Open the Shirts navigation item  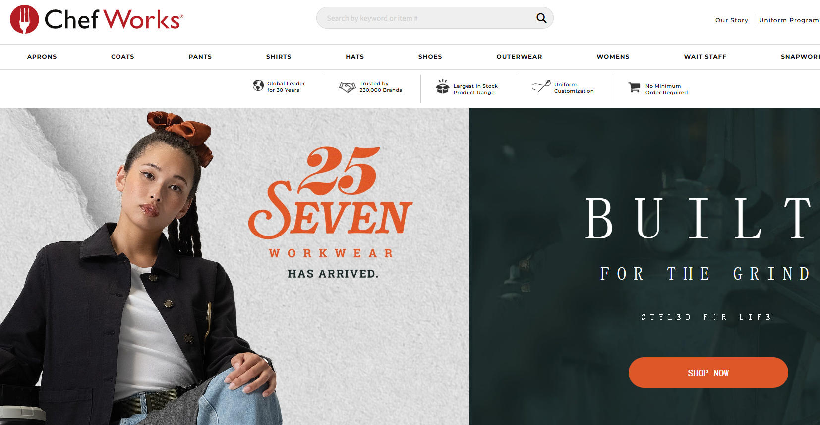point(279,57)
